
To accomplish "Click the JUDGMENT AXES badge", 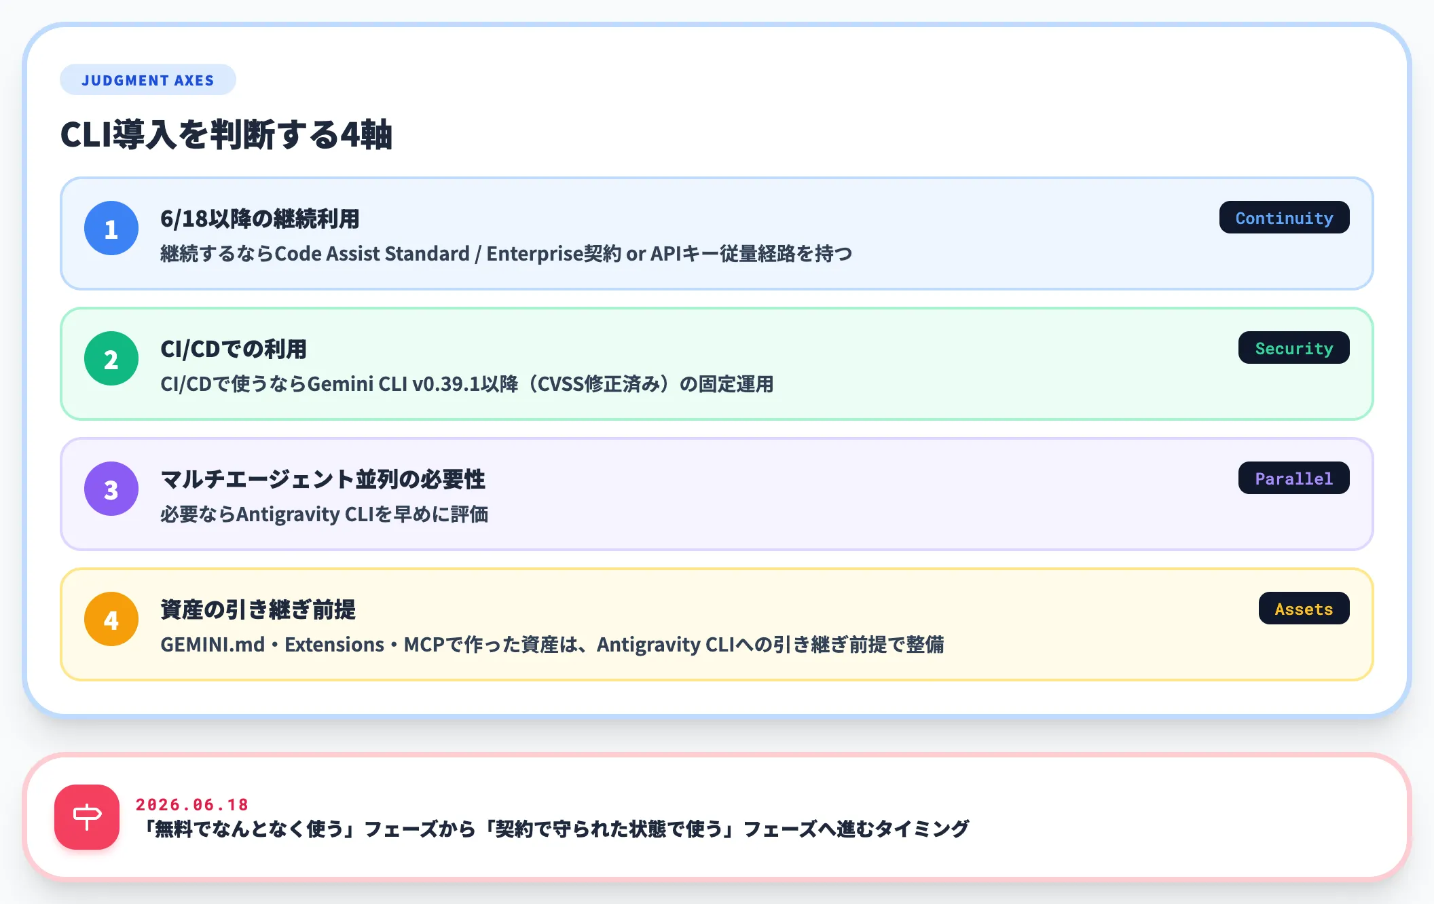I will point(148,80).
